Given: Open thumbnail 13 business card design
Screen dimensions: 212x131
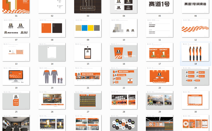Looking at the screenshot, I should (x=16, y=52).
